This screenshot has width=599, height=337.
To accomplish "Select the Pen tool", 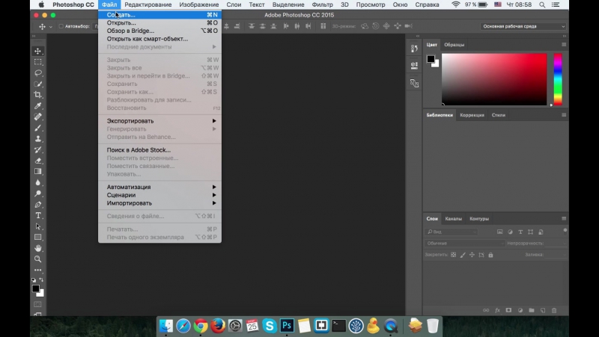I will pos(38,204).
